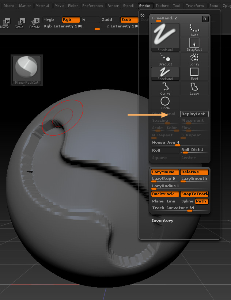Viewport: 231px width, 300px height.
Task: Select the Line backtrack mode
Action: (171, 201)
